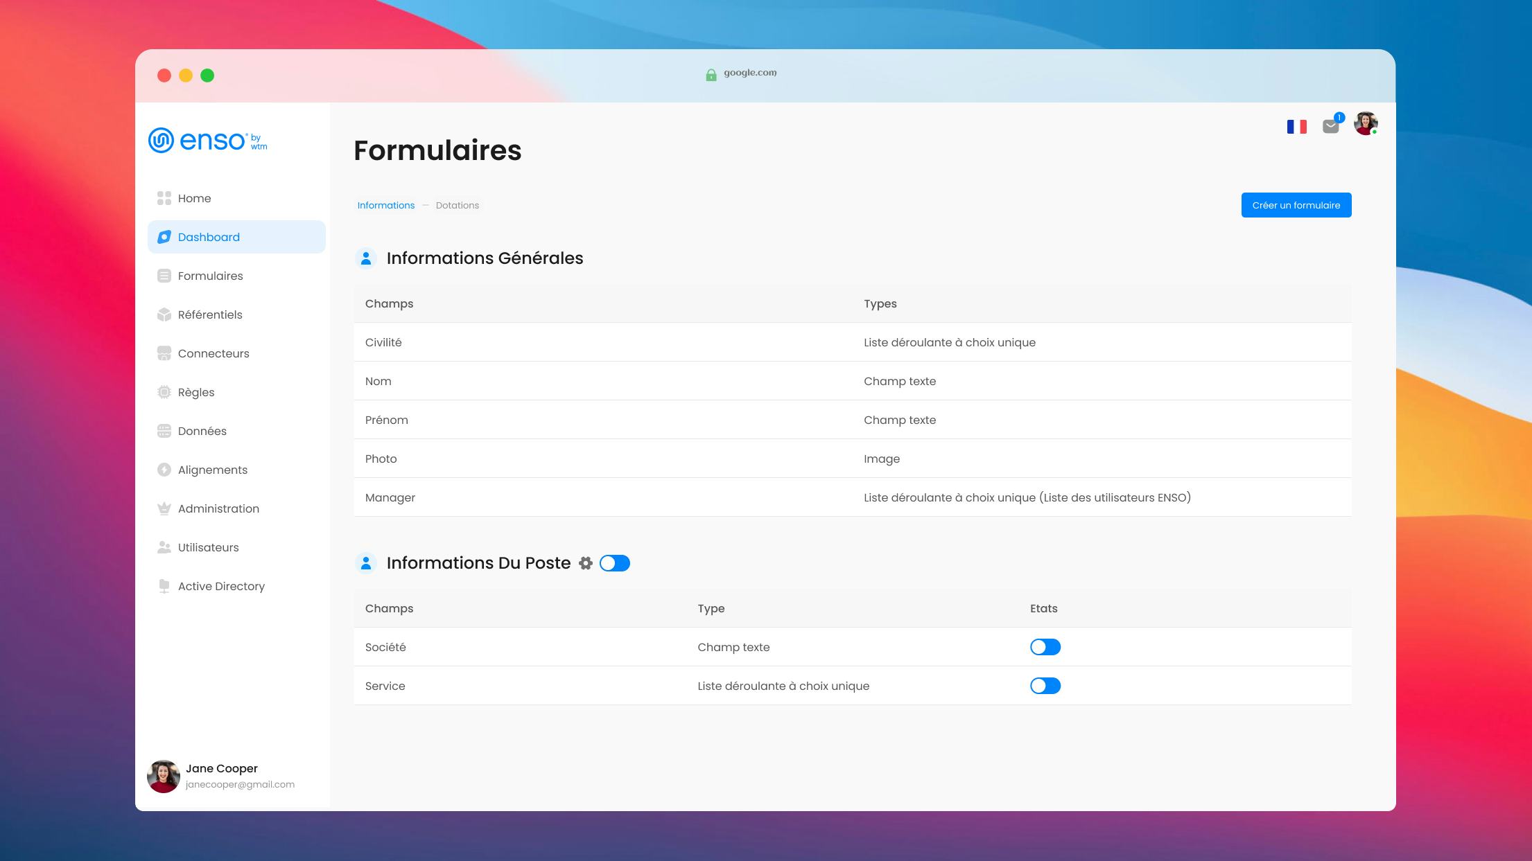
Task: Open the Informations breadcrumb link
Action: click(x=385, y=205)
